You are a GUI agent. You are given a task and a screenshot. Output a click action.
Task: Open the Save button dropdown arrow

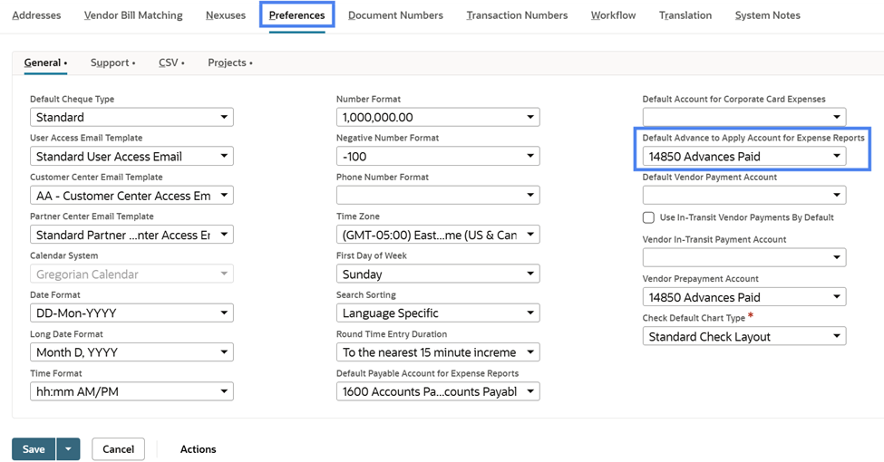68,449
